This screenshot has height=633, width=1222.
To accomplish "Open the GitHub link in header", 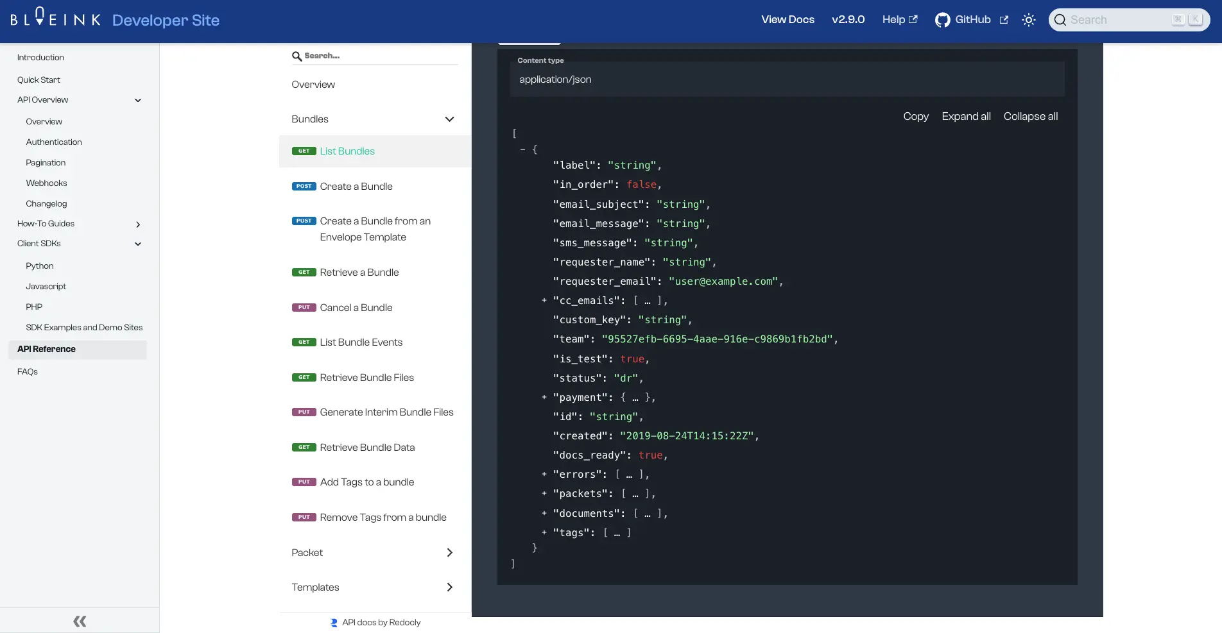I will point(972,20).
